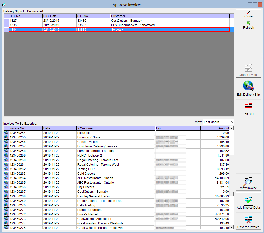Image resolution: width=264 pixels, height=233 pixels.
Task: Select delivery slip 1327 row
Action: pyautogui.click(x=119, y=20)
